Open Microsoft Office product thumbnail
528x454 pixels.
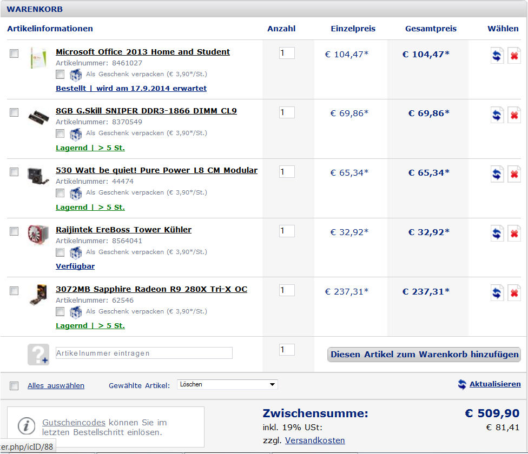(38, 57)
